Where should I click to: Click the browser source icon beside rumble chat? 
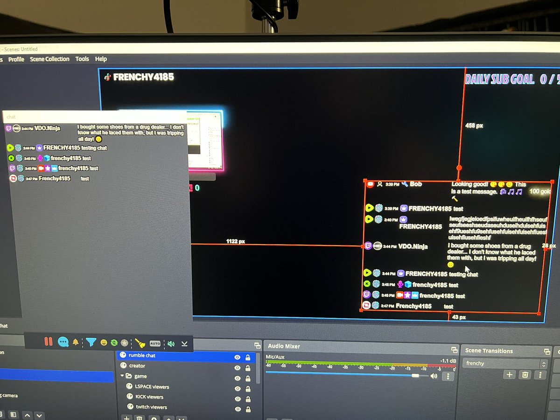point(123,355)
